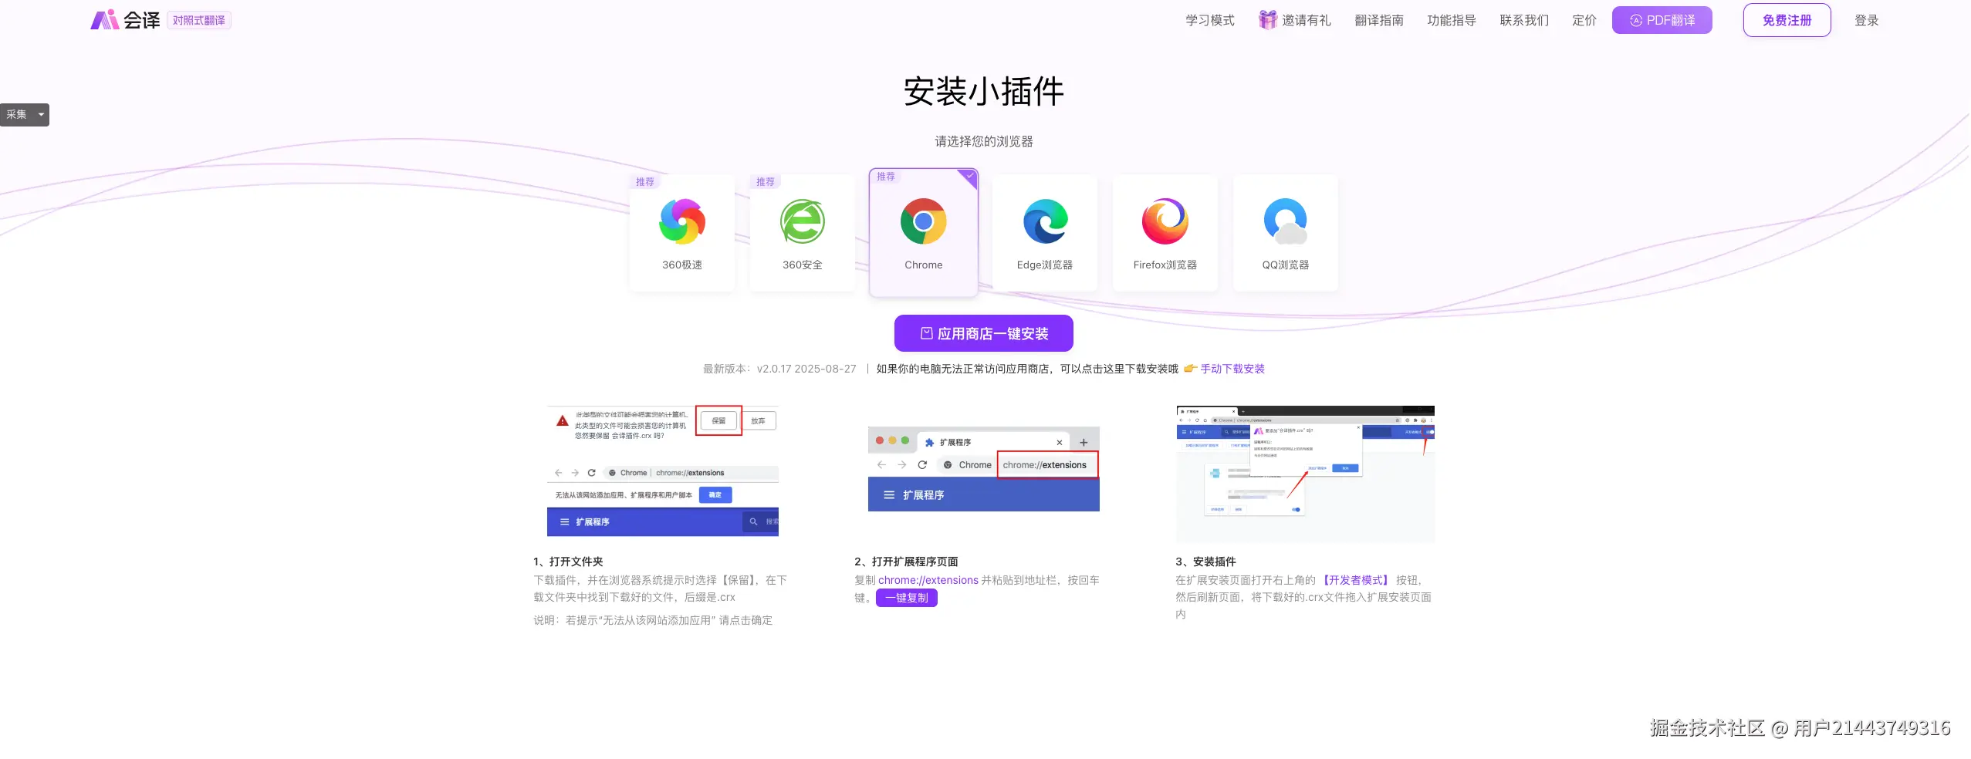This screenshot has height=759, width=1971.
Task: Click the 1、打开文件夹 step title
Action: click(x=569, y=562)
